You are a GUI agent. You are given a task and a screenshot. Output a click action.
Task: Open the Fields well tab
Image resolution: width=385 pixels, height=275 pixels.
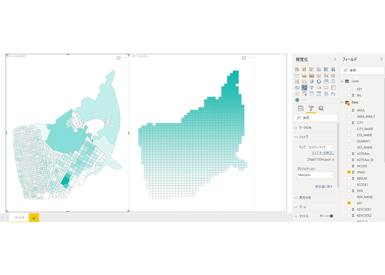[300, 108]
